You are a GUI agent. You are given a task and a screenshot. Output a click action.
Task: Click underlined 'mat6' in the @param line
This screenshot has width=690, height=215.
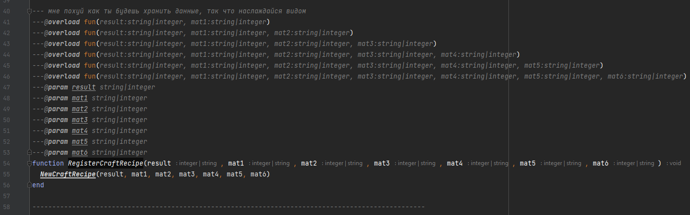pyautogui.click(x=79, y=153)
